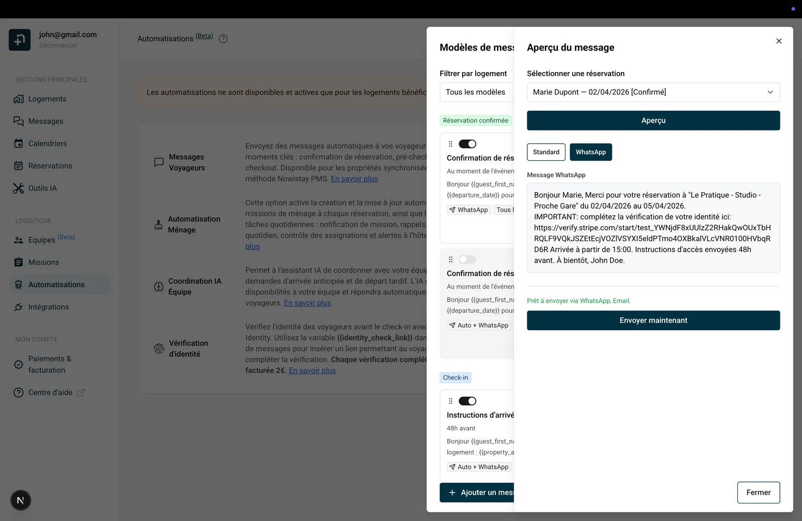Screen dimensions: 802x521
Task: Disable the first Confirmation de réservation toggle
Action: tap(467, 144)
